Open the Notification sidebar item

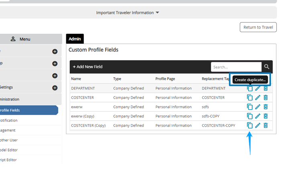(x=31, y=121)
